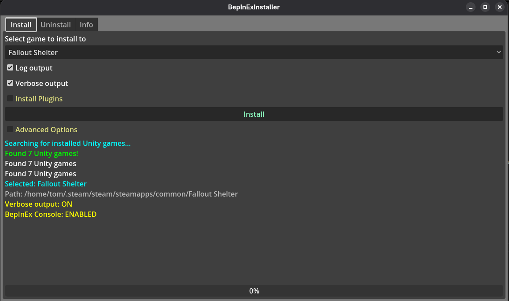
Task: Uncheck Verbose output
Action: (10, 83)
